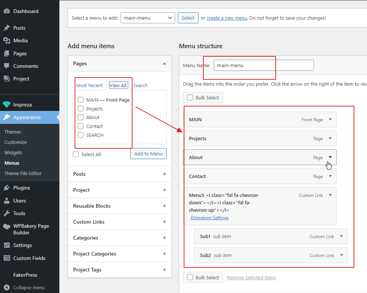Open FakerPress sidebar menu
The height and width of the screenshot is (293, 367).
(x=25, y=275)
